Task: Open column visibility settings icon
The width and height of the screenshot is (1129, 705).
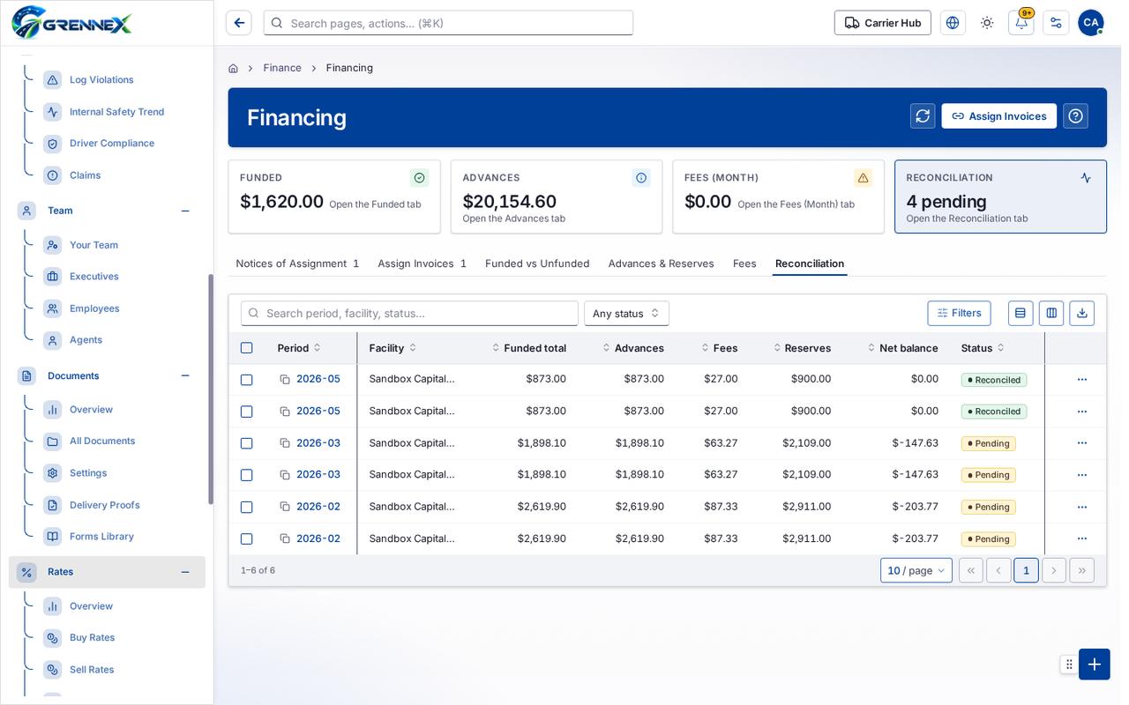Action: (1051, 313)
